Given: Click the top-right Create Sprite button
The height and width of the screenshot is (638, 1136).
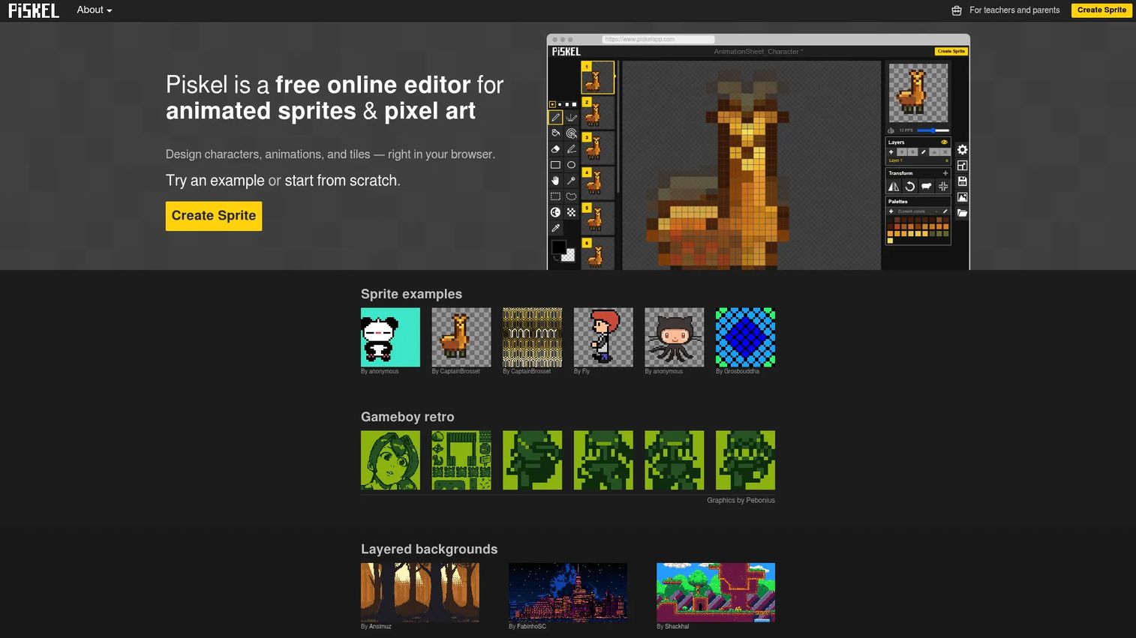Looking at the screenshot, I should pos(1101,10).
